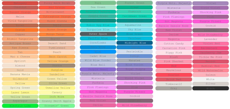Pick the Desert Sand swatch
230x109 pixels.
coord(57,43)
